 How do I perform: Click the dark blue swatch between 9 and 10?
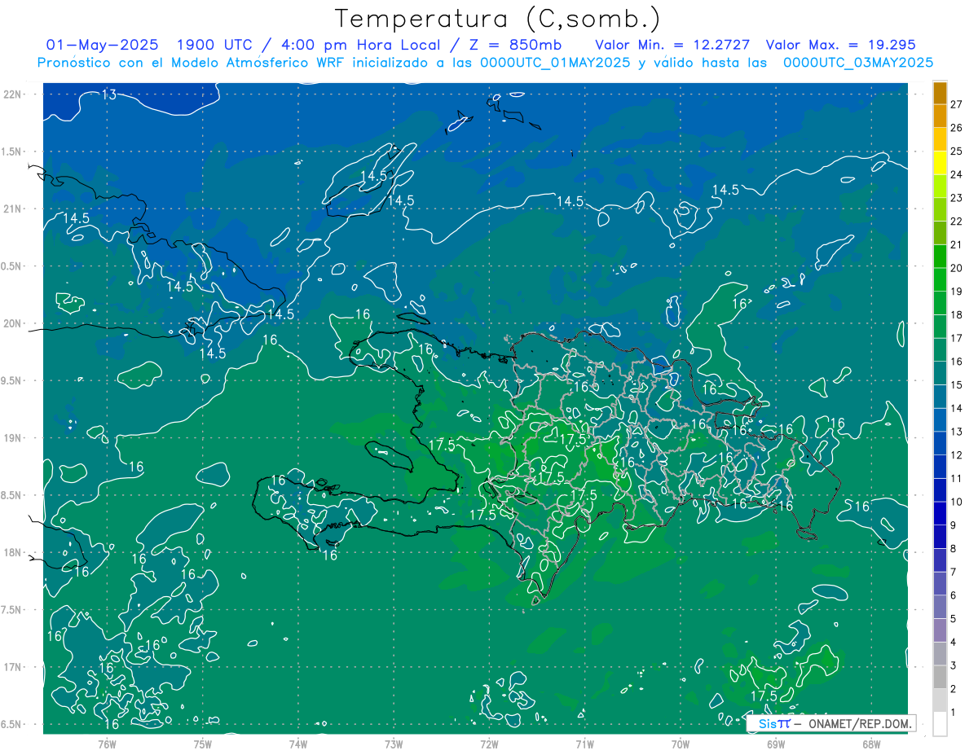(940, 513)
